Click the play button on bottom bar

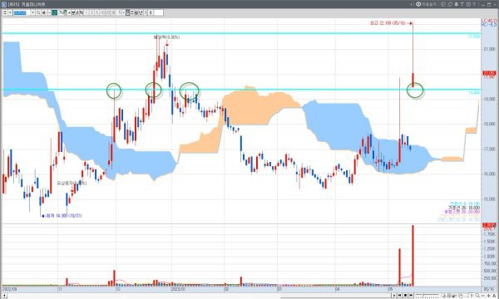coord(394,295)
